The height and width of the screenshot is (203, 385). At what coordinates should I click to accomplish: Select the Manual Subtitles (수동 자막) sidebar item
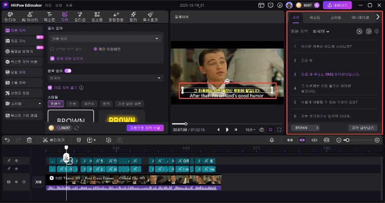23,83
